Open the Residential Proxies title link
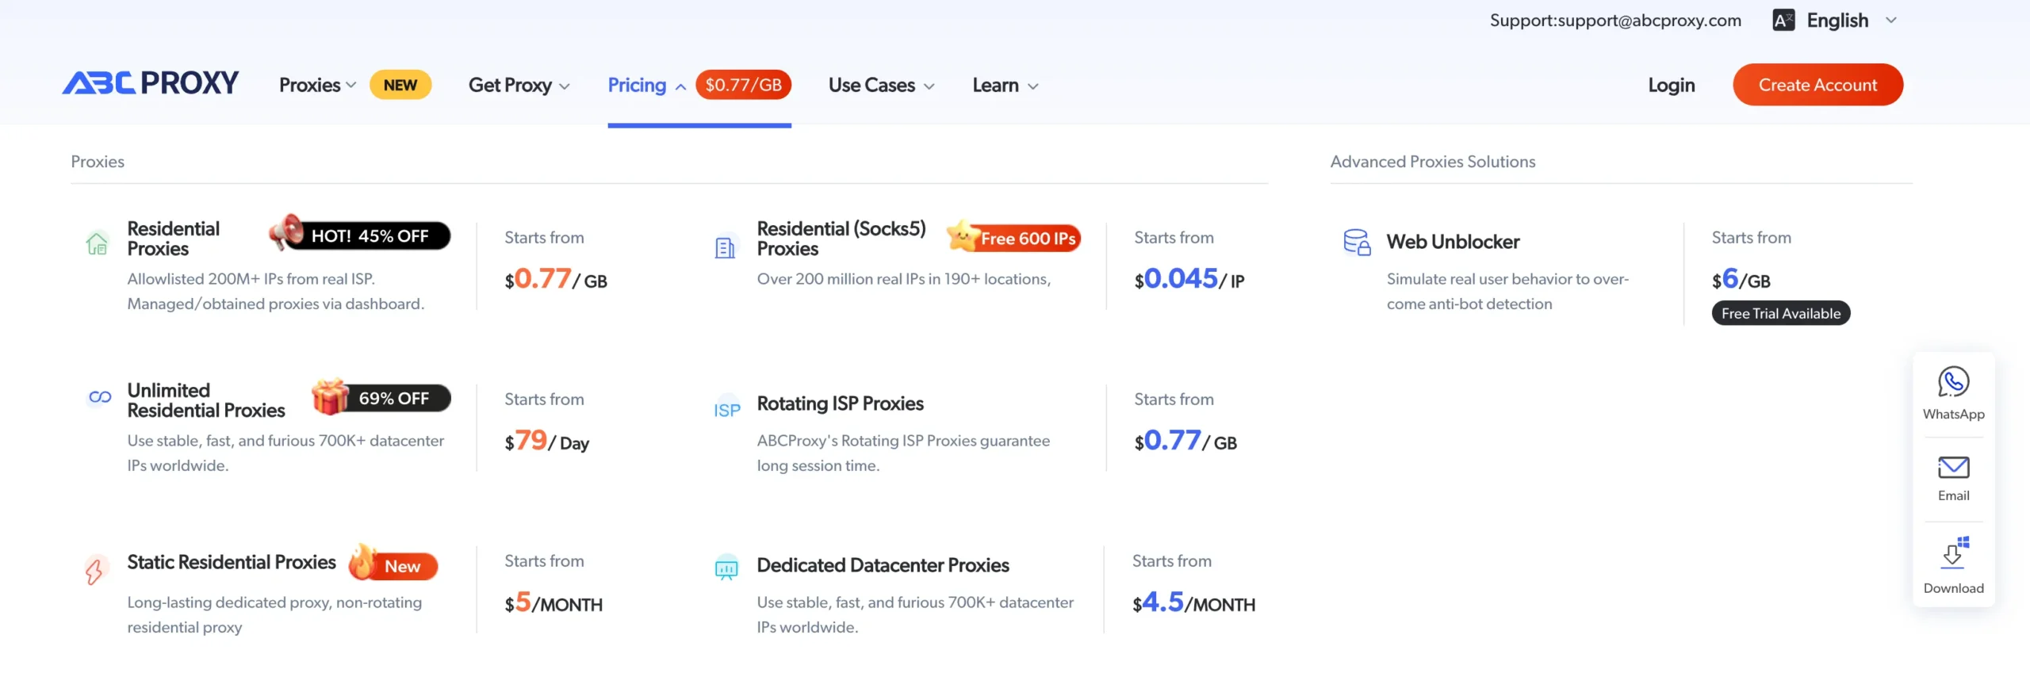The height and width of the screenshot is (673, 2030). point(174,239)
